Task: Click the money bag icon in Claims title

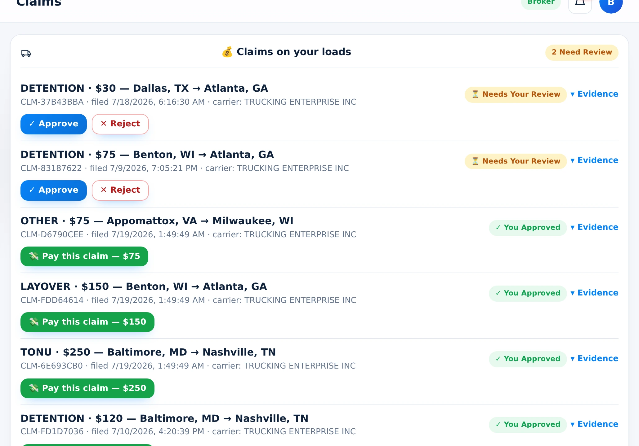Action: point(227,52)
